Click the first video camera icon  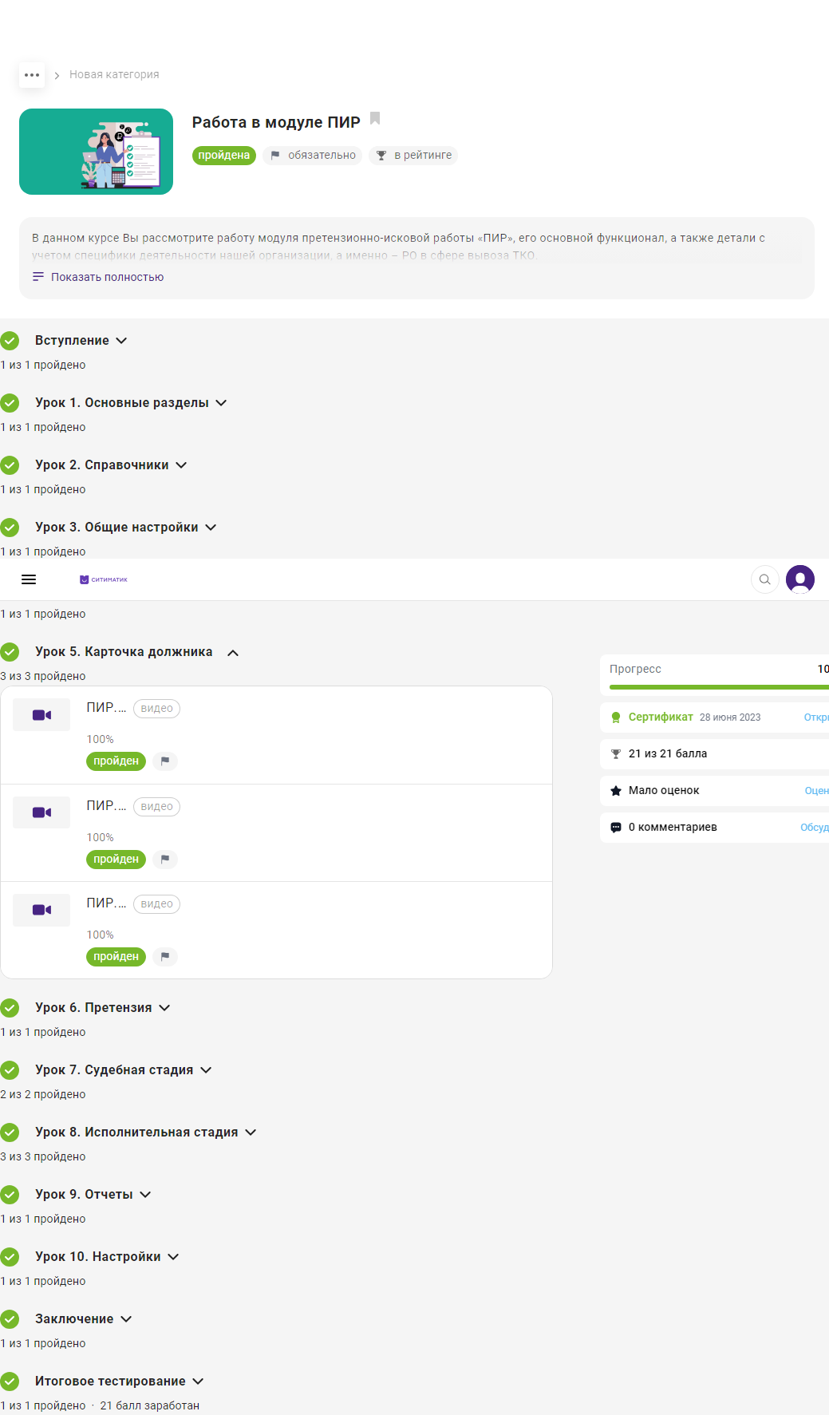pos(41,715)
